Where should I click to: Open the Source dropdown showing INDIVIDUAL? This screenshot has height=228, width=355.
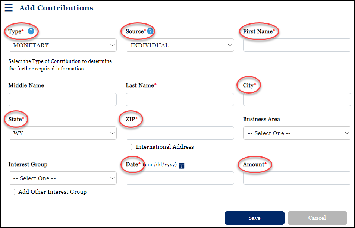[180, 45]
